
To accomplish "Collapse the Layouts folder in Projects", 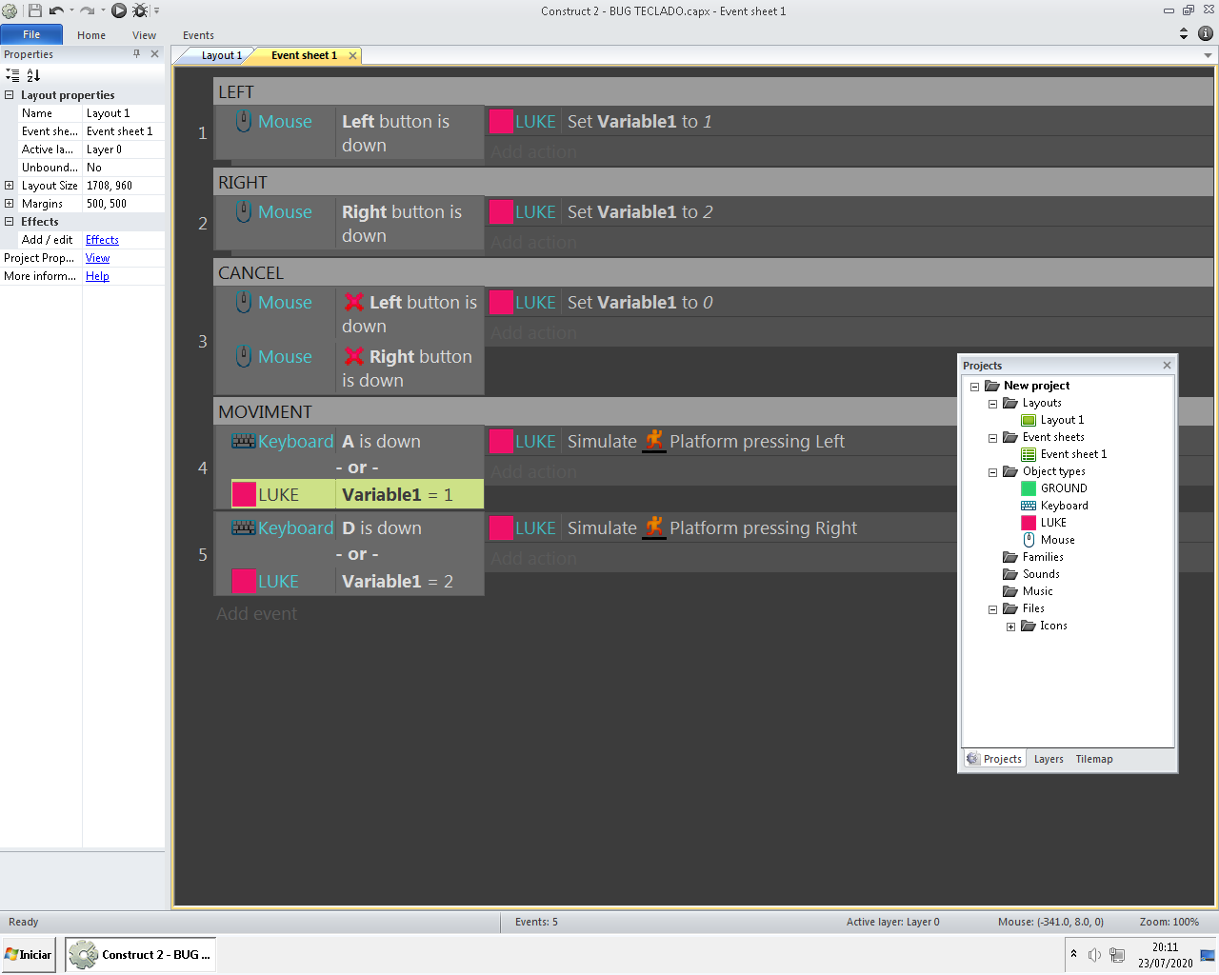I will click(x=992, y=404).
